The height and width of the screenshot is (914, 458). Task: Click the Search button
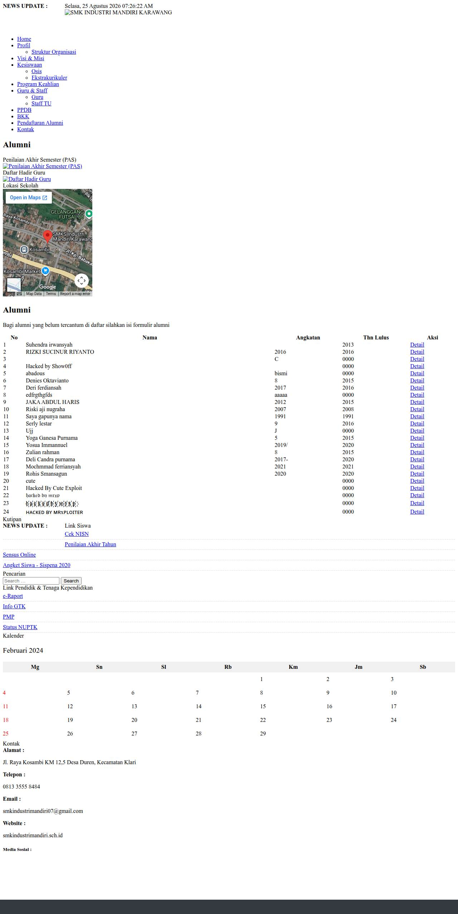tap(71, 581)
